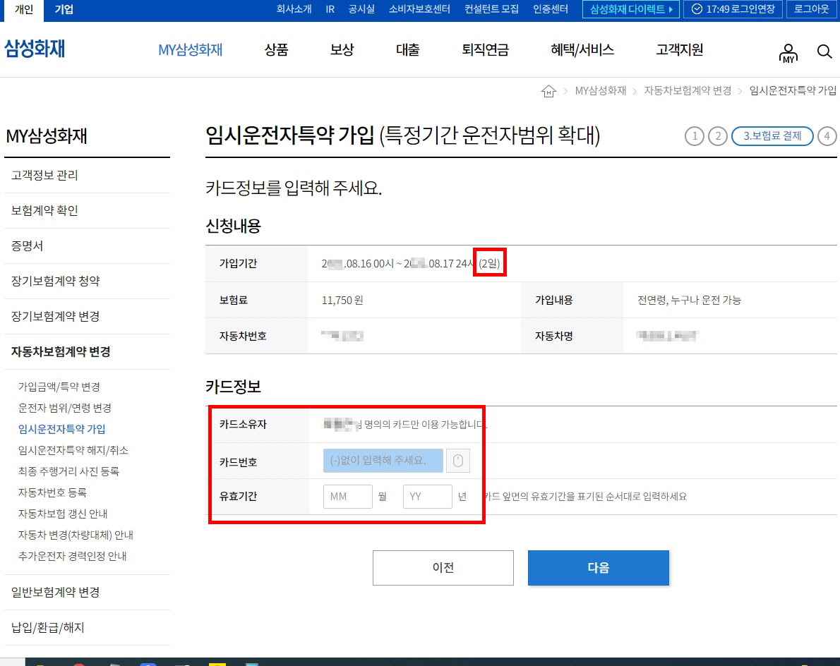Go to 삼성화재 다이렉트
This screenshot has width=840, height=666.
(631, 9)
